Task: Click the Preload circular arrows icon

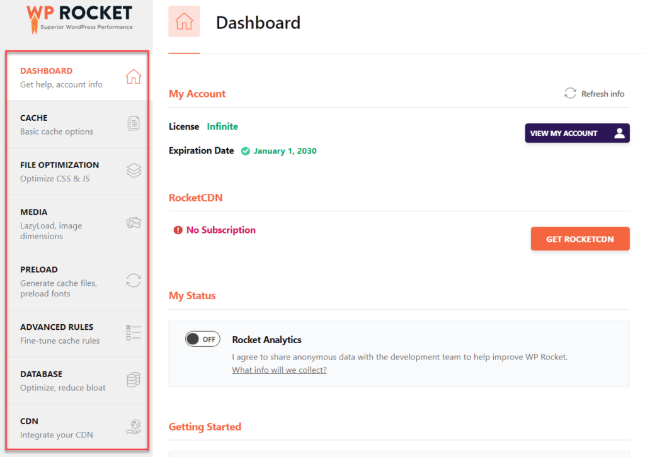Action: point(134,281)
